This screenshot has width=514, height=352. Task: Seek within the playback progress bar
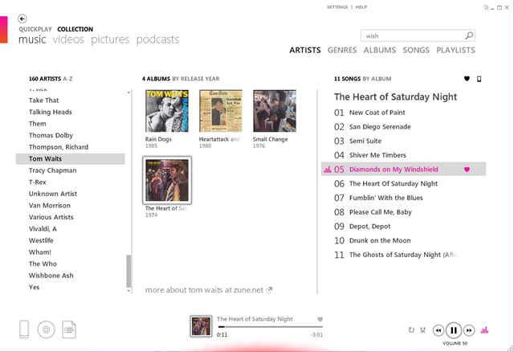click(x=270, y=327)
